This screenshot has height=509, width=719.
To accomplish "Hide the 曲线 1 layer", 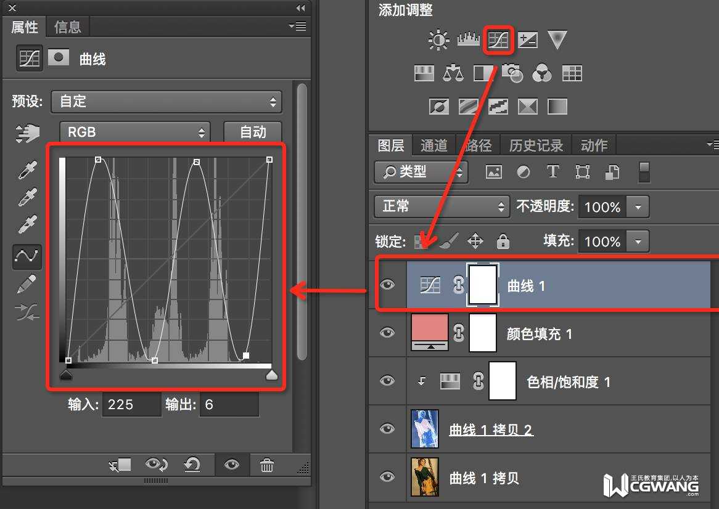I will 387,285.
